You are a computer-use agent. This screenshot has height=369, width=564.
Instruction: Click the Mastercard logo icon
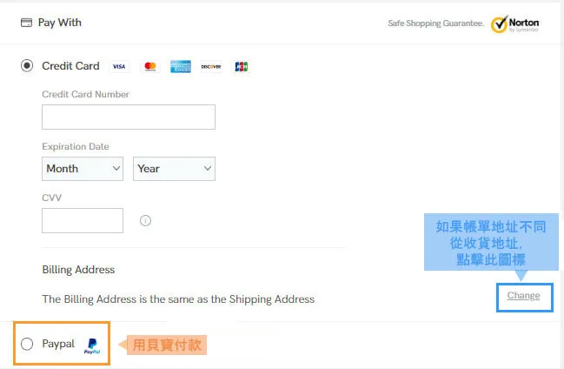click(150, 67)
